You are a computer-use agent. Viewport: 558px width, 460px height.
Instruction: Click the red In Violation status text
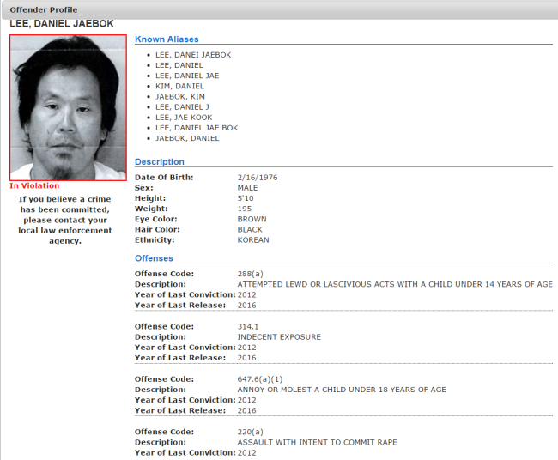[x=34, y=185]
